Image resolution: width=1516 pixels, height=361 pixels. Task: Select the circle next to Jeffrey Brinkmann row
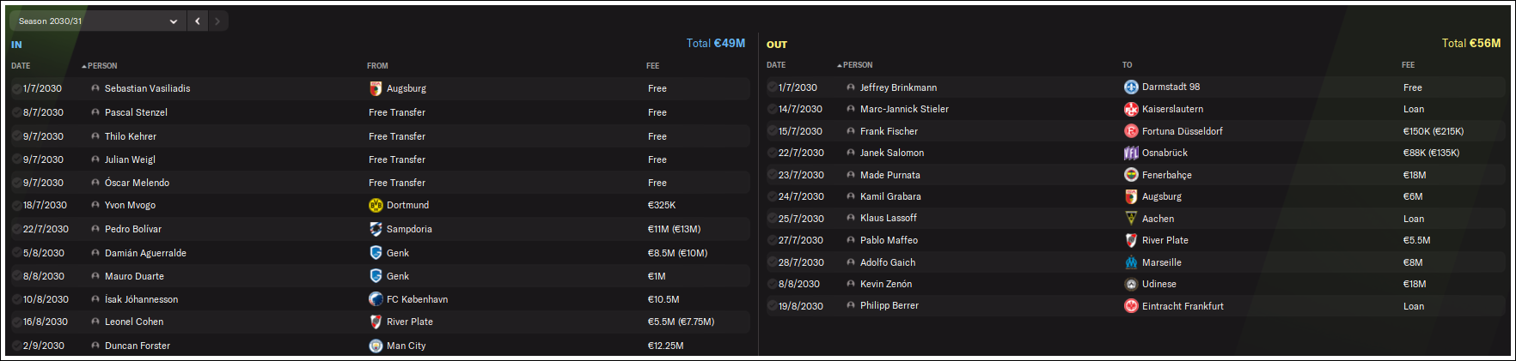pos(773,87)
